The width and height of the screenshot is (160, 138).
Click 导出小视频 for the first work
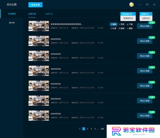tap(145, 26)
